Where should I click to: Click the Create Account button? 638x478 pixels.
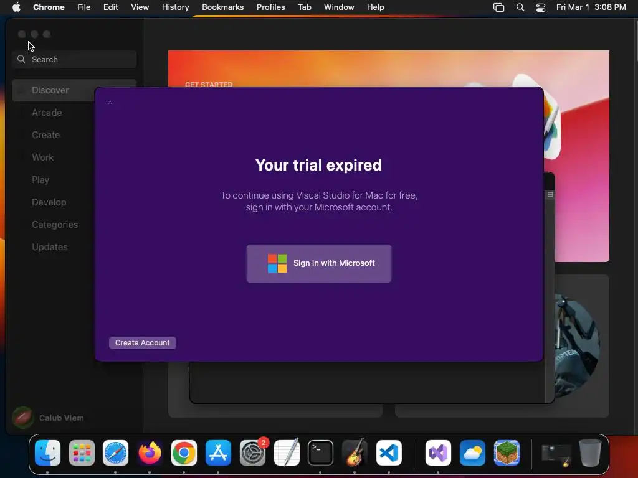(143, 343)
